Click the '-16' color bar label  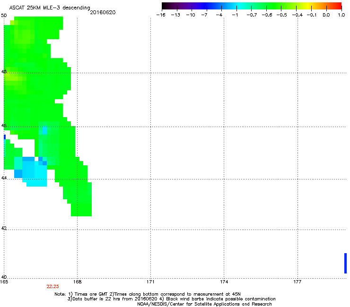click(x=161, y=15)
